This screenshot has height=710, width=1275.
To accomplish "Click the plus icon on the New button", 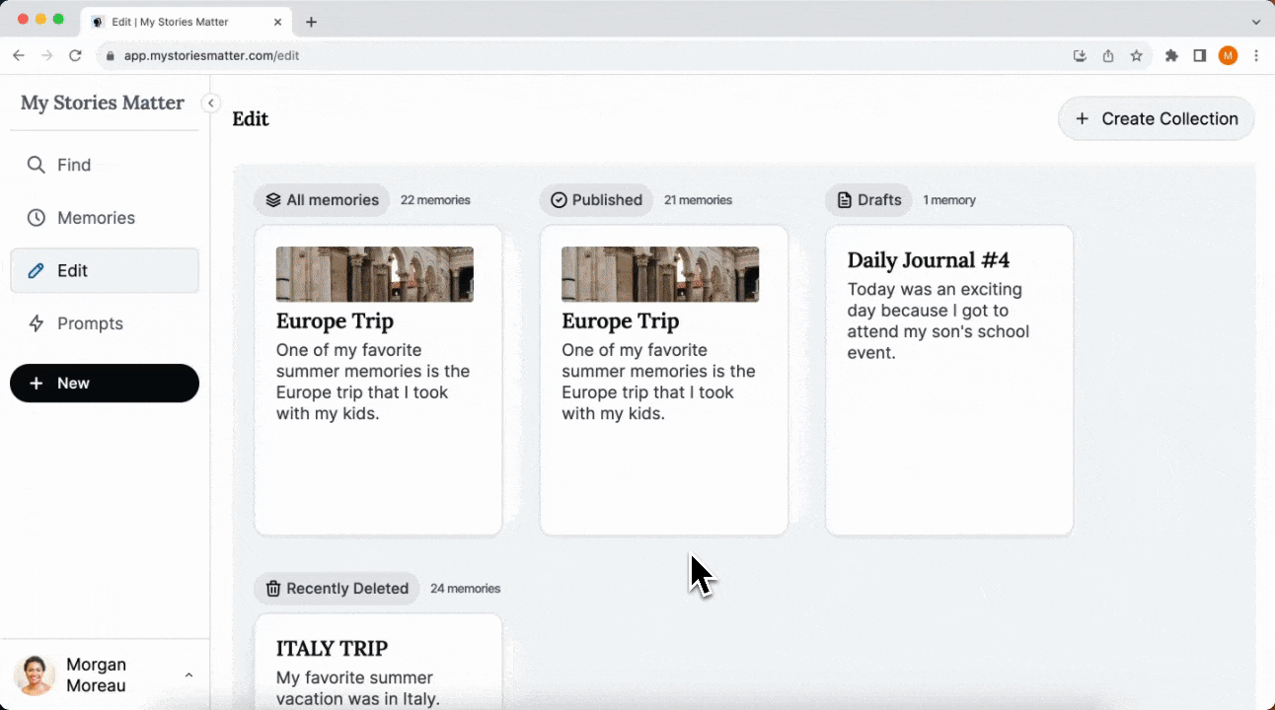I will (37, 384).
